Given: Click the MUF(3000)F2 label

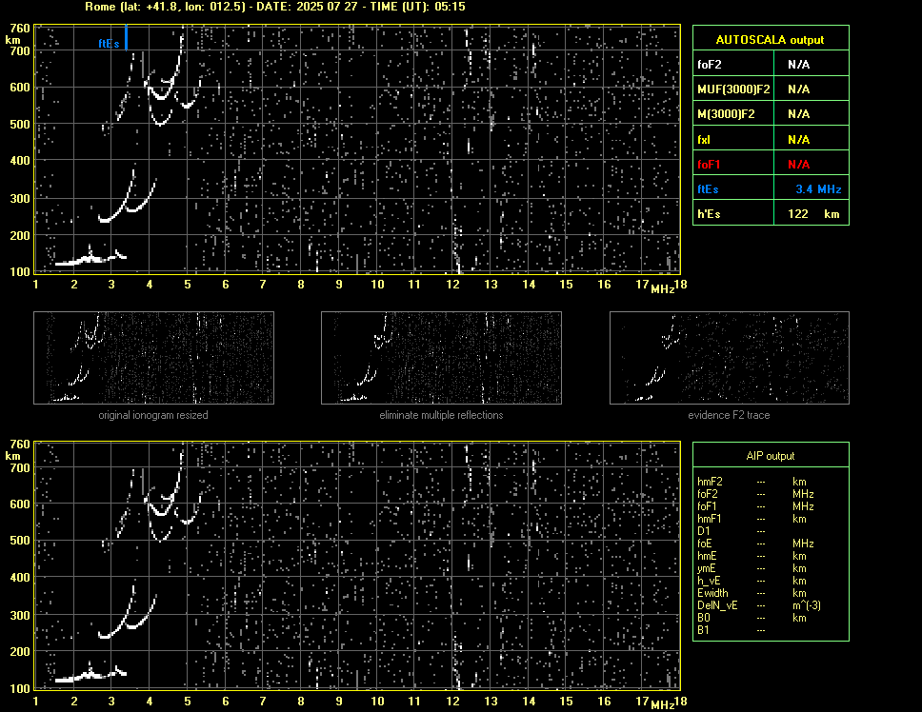Looking at the screenshot, I should (x=733, y=89).
